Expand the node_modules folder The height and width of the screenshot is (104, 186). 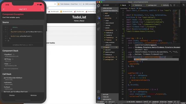(110, 42)
